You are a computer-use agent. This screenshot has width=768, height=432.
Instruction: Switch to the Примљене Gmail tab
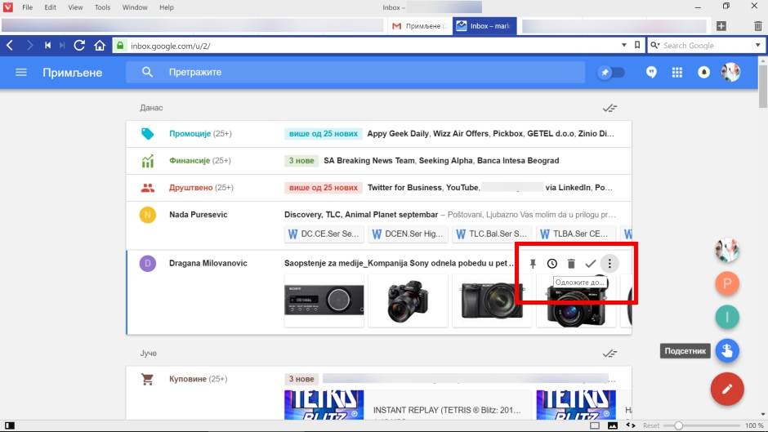click(417, 26)
